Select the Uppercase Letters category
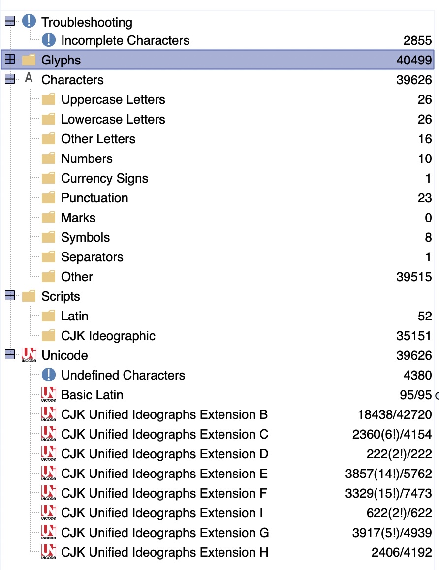The height and width of the screenshot is (570, 439). point(113,99)
